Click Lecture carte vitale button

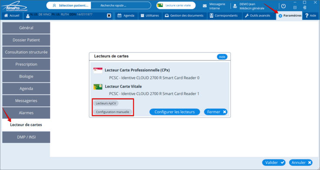click(176, 6)
